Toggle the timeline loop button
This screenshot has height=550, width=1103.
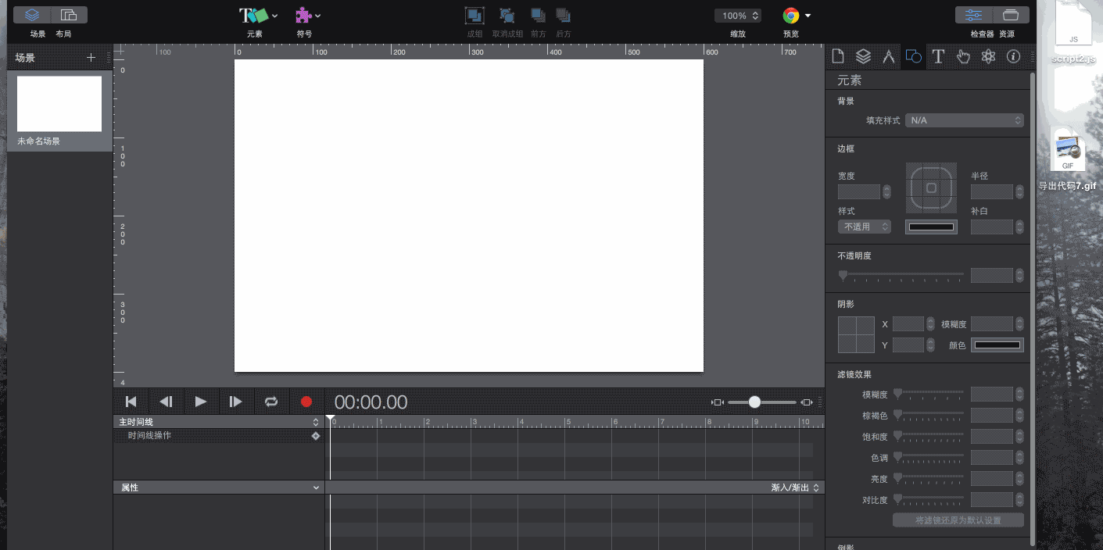[x=271, y=402]
